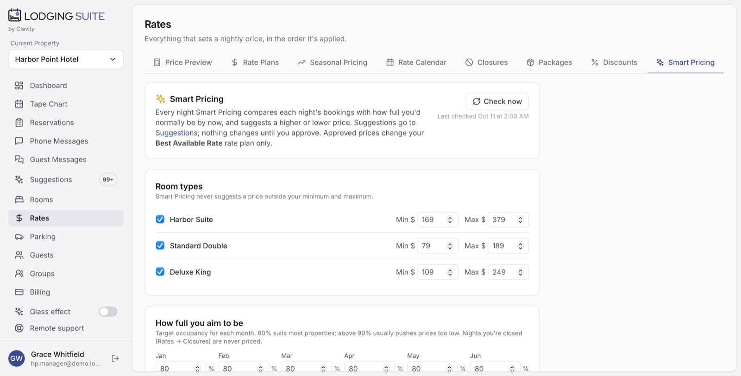This screenshot has height=376, width=741.
Task: Select the Smart Pricing tab
Action: pos(685,63)
